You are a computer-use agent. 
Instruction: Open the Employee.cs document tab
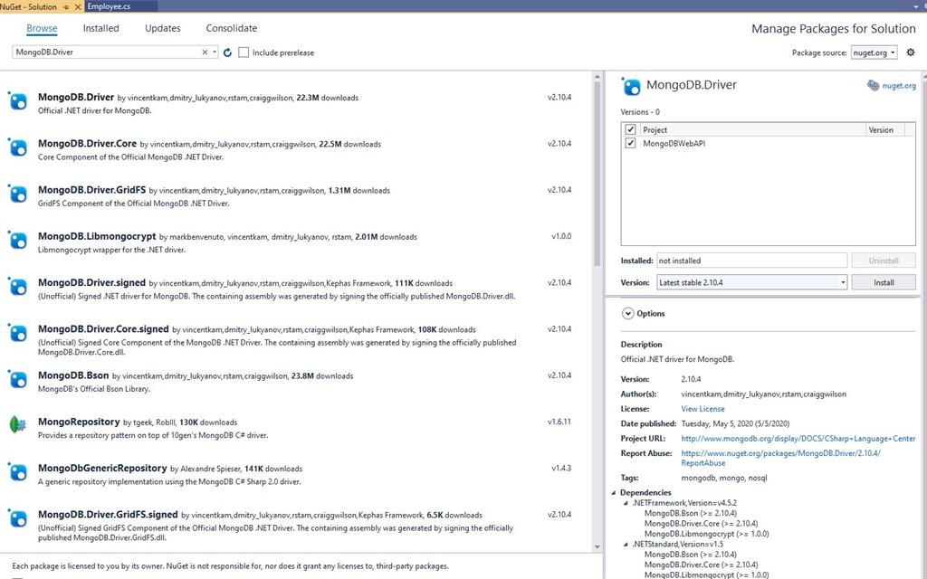110,5
